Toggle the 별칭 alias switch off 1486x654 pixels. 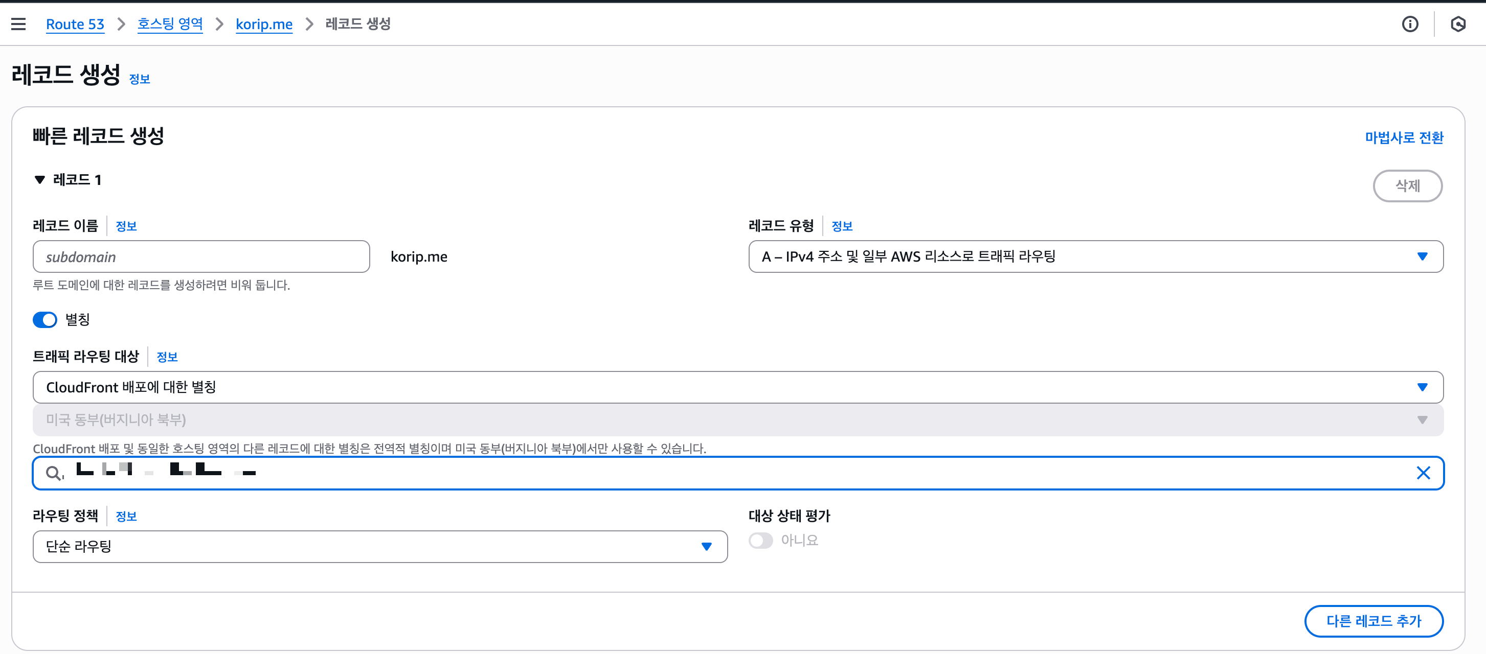(x=45, y=320)
